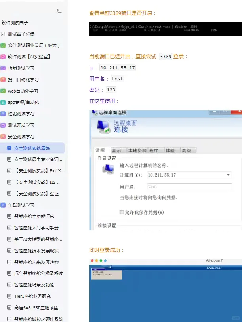Open 【安全测试实战】Exif X... document

pos(39,171)
